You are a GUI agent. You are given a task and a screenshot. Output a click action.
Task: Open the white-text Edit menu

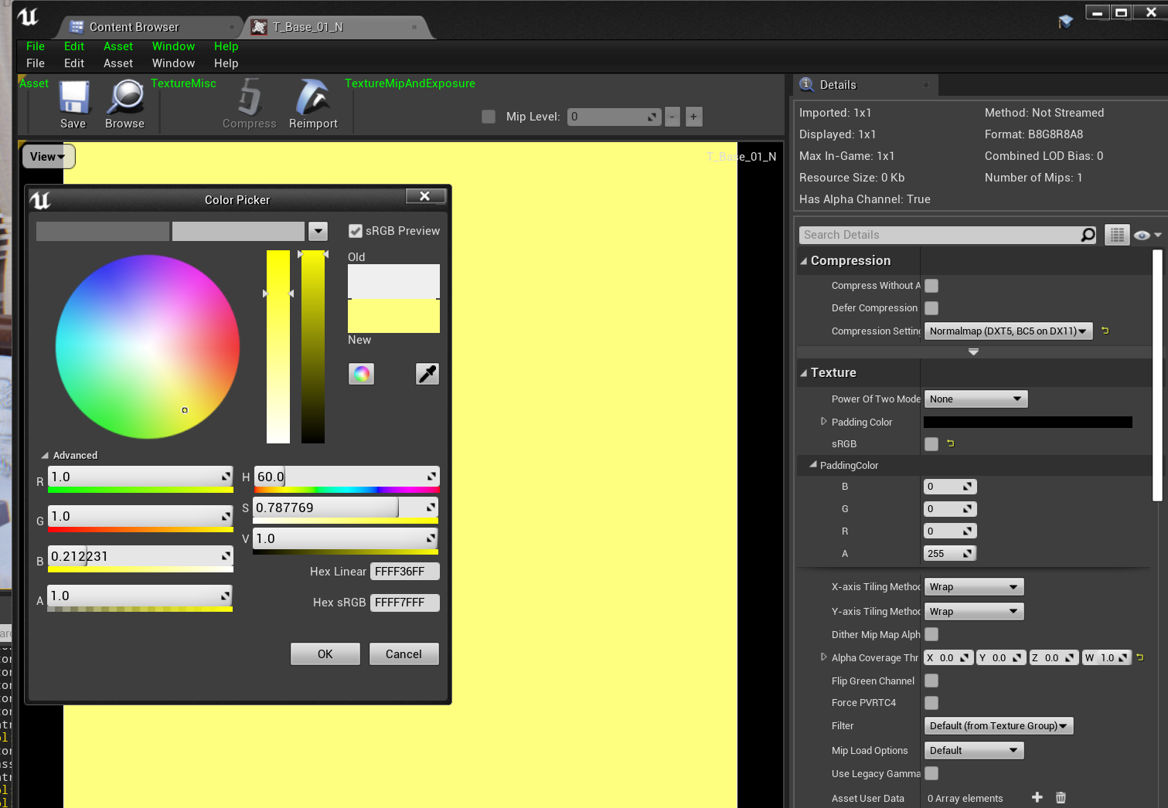74,63
